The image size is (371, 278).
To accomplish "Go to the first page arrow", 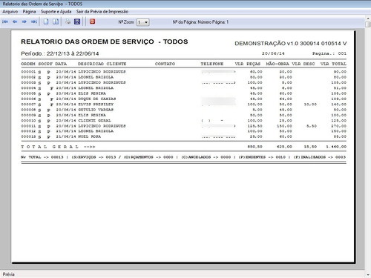I will 5,22.
